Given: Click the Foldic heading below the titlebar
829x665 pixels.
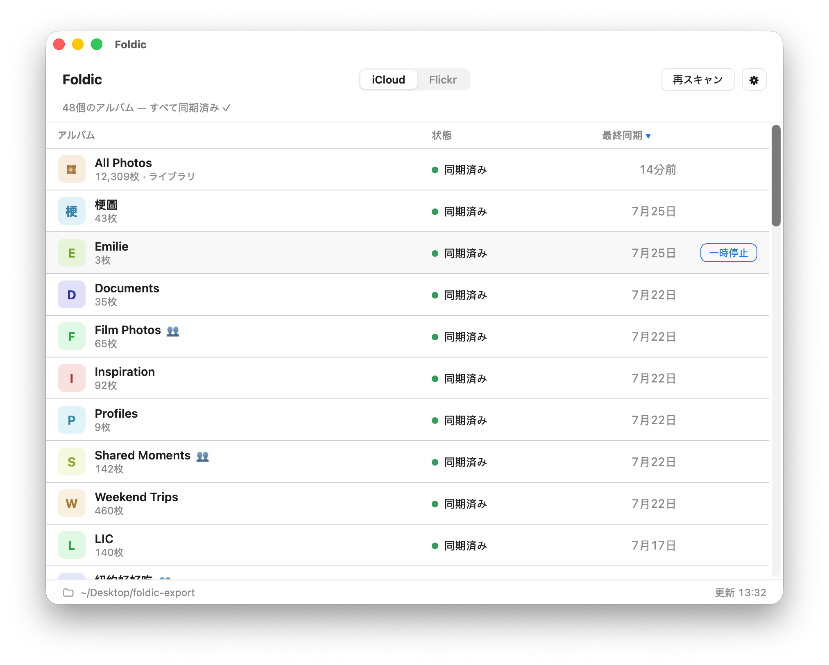Looking at the screenshot, I should tap(82, 79).
